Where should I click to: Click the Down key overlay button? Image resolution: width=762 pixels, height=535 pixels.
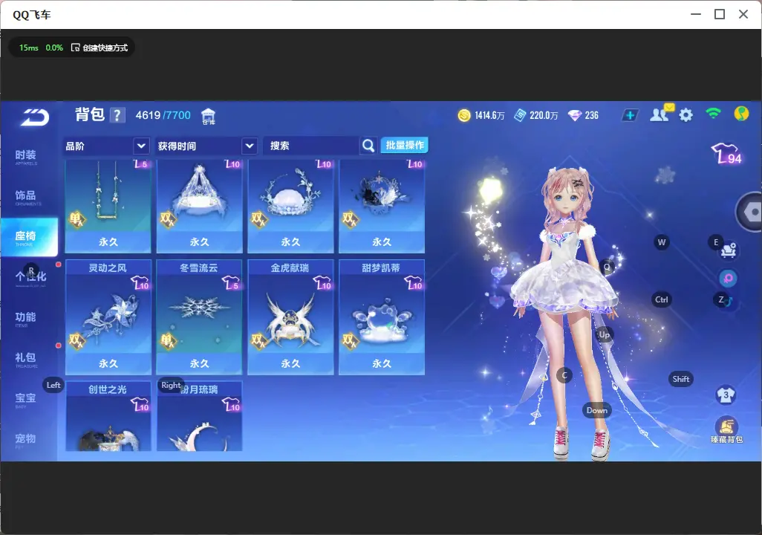point(597,410)
